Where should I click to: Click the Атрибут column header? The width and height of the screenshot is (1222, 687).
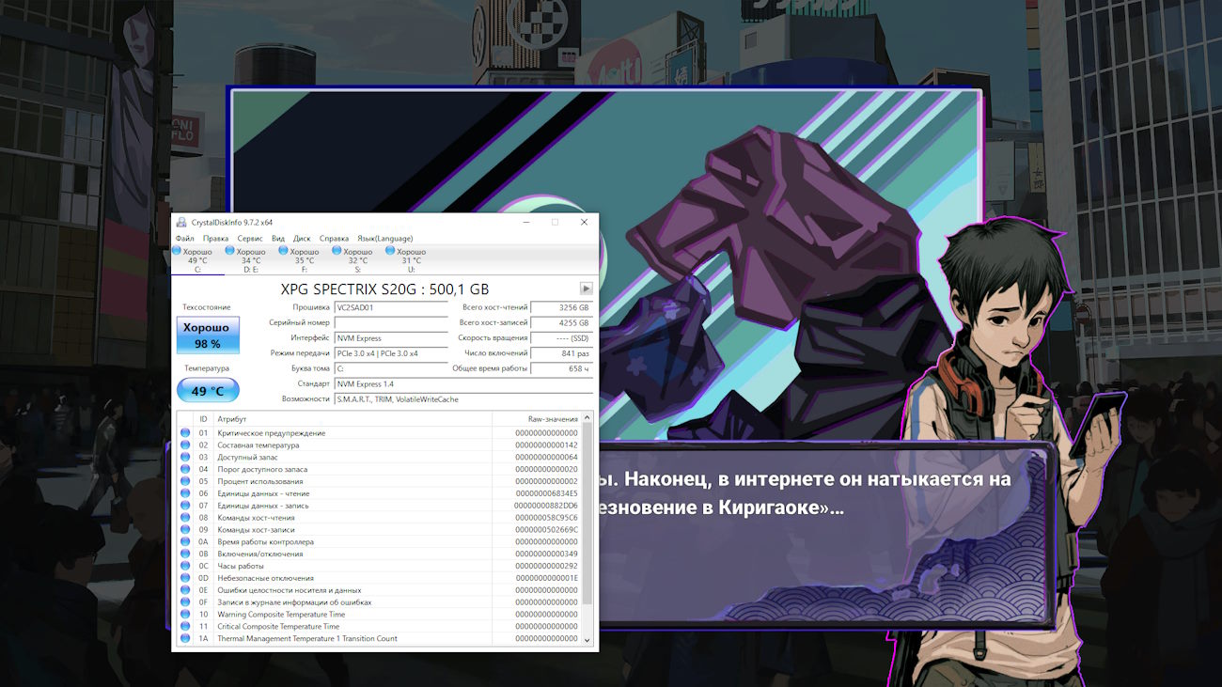(352, 419)
